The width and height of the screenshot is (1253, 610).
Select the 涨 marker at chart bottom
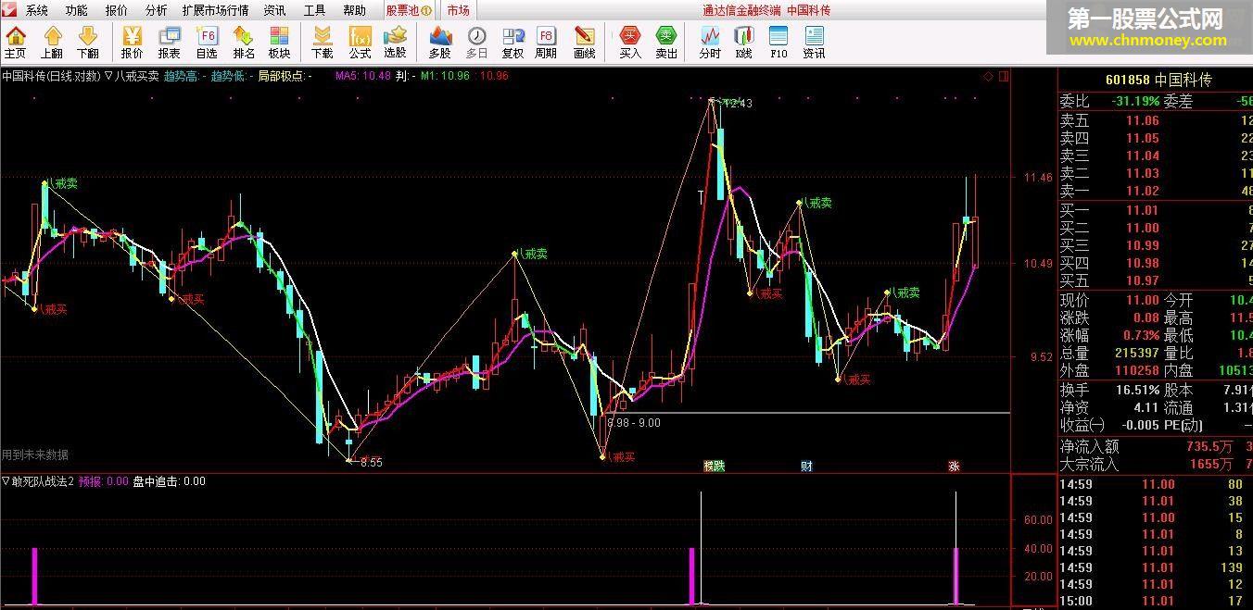click(954, 467)
